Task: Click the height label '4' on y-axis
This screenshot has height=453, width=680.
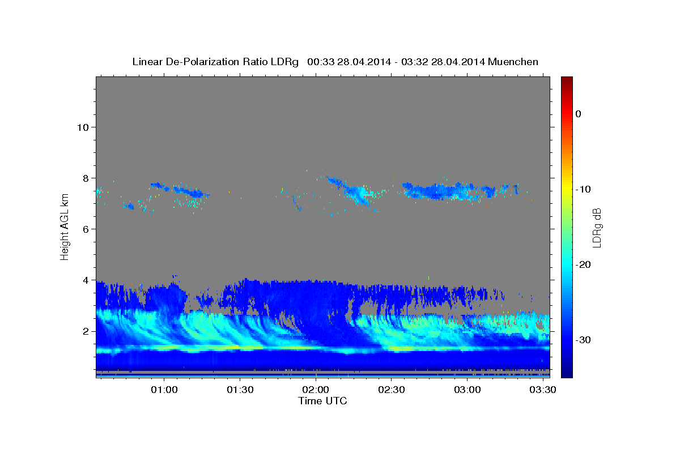Action: tap(85, 280)
